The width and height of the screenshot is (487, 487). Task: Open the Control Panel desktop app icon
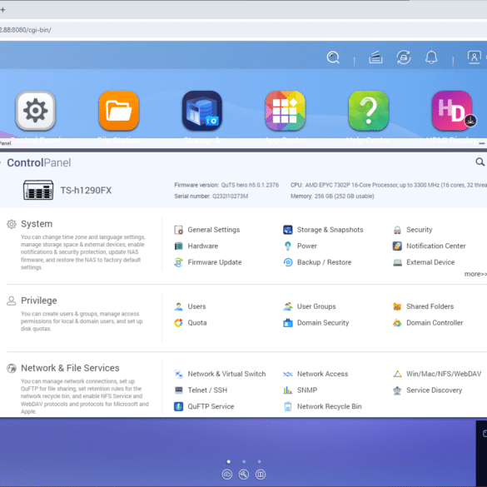(x=36, y=111)
